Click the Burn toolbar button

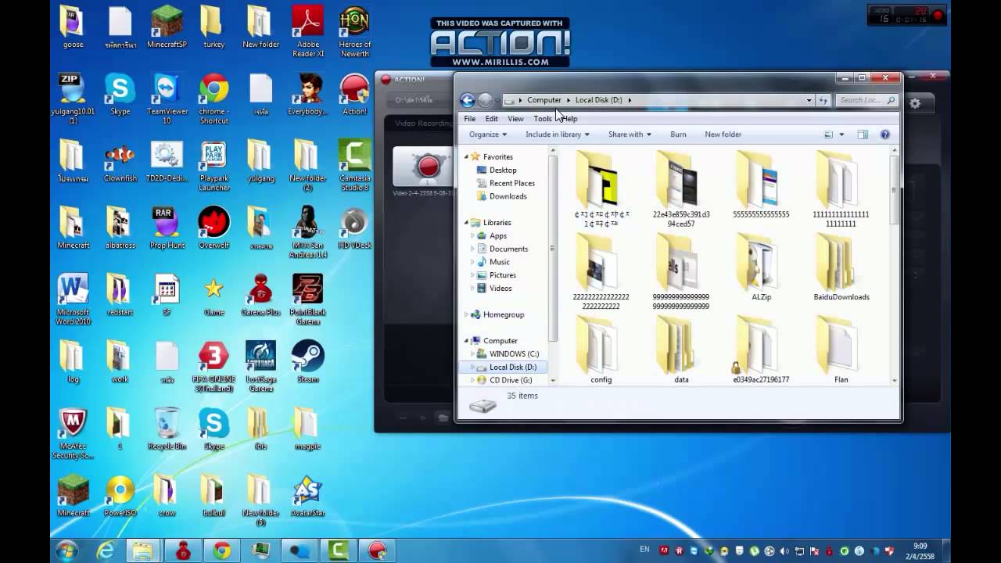pyautogui.click(x=678, y=134)
